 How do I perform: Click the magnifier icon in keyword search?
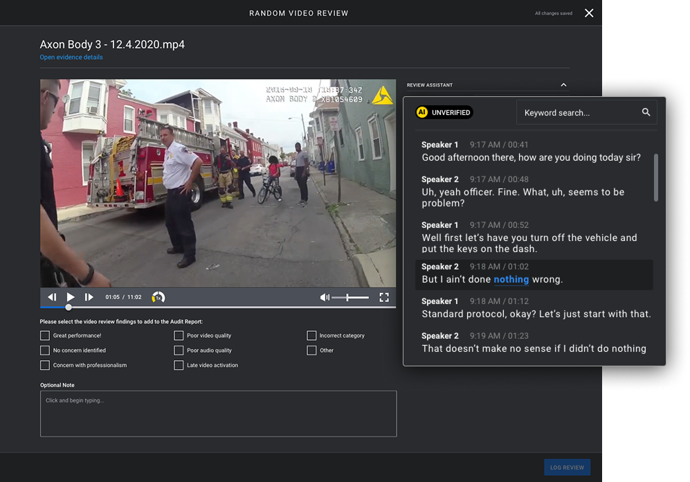(x=646, y=112)
